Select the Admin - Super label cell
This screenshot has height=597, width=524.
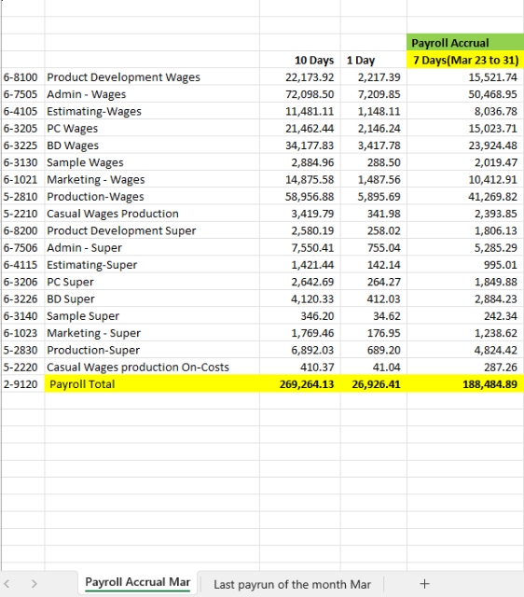point(152,247)
